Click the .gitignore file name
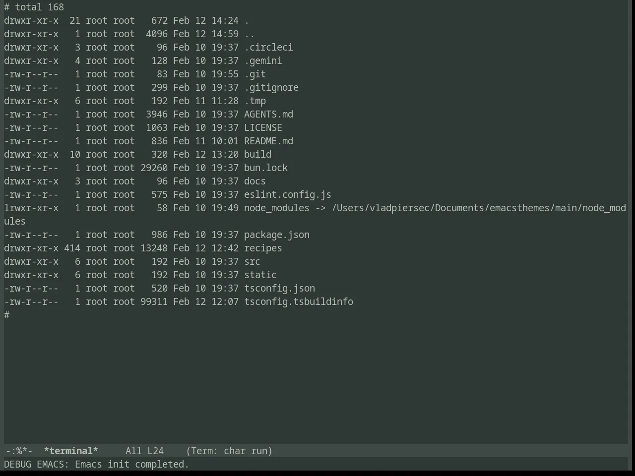Viewport: 635px width, 476px height. 271,87
